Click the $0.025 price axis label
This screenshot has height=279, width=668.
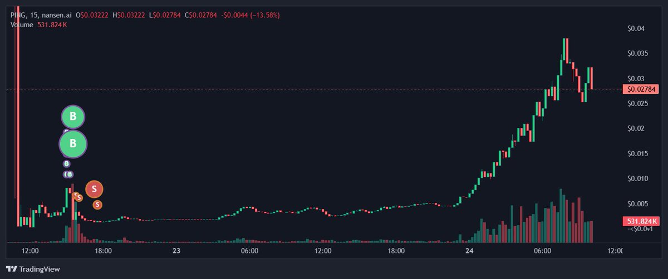click(638, 103)
